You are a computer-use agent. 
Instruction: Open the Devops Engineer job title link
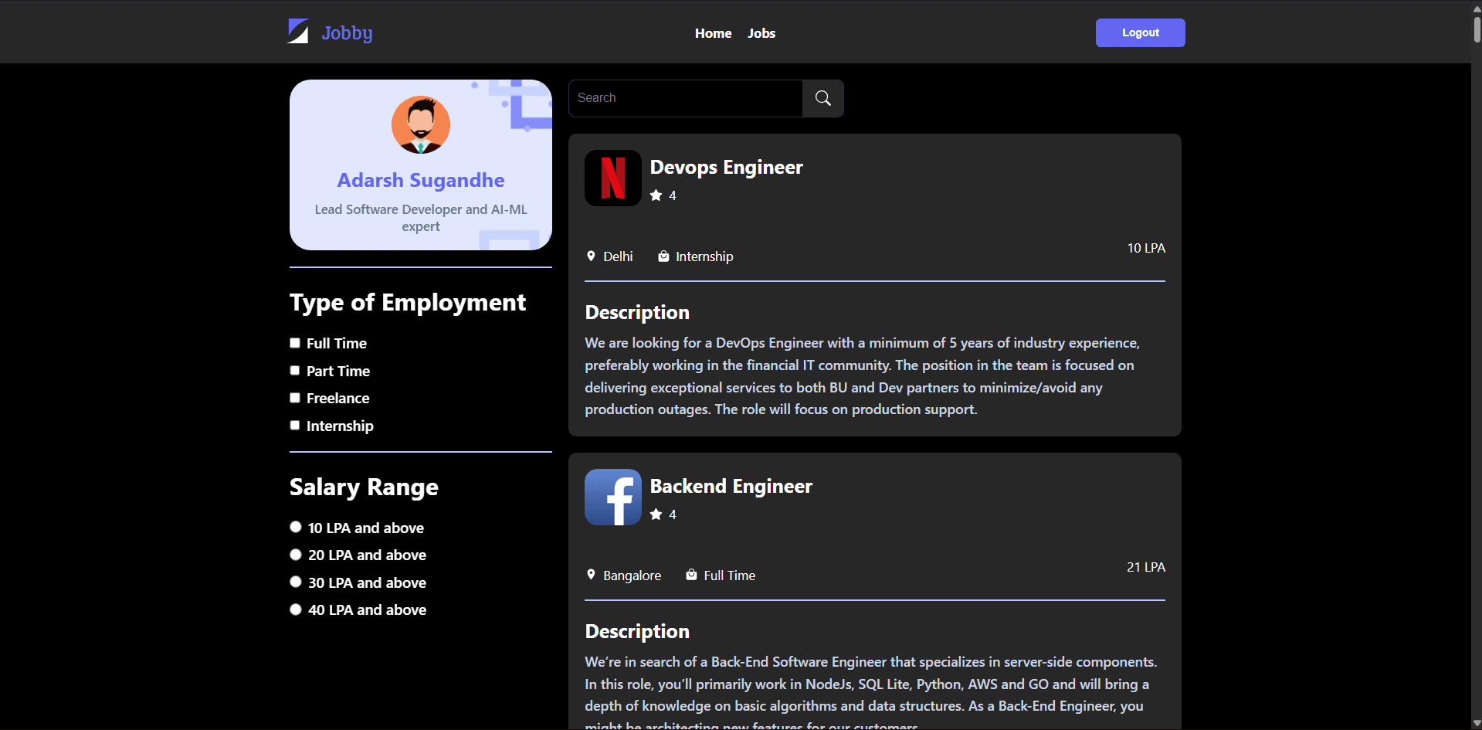[725, 167]
